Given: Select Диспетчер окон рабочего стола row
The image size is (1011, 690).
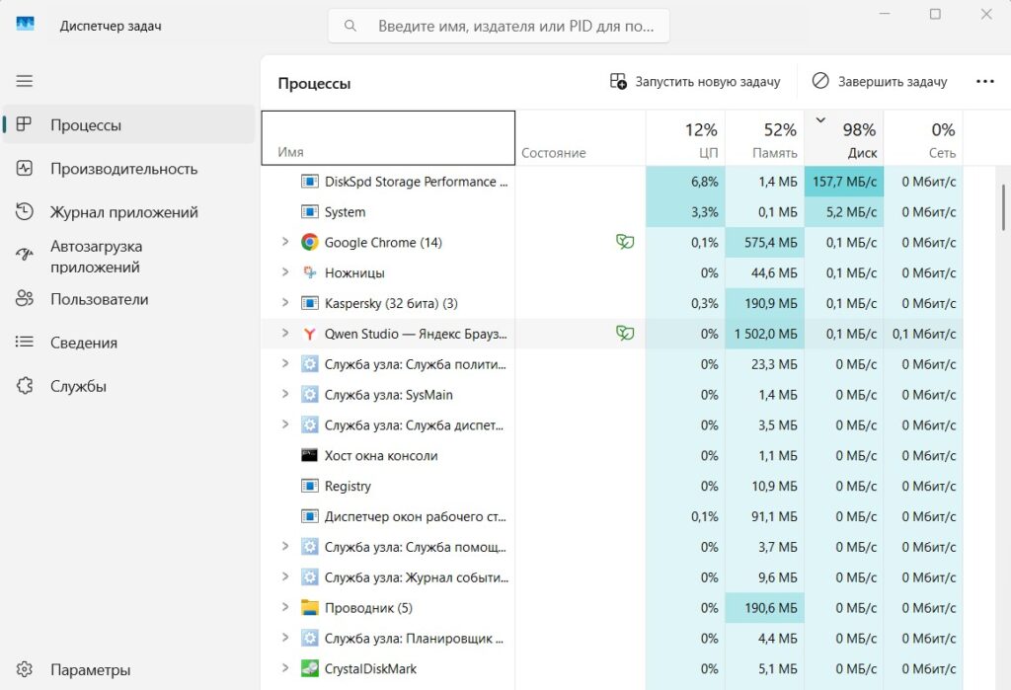Looking at the screenshot, I should pos(612,516).
